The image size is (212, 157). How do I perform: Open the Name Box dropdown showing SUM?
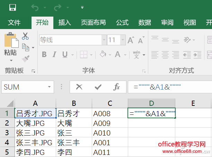(x=49, y=87)
